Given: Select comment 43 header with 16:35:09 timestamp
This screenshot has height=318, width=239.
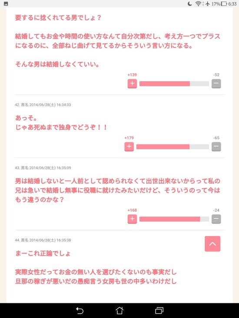Looking at the screenshot, I should (43, 168).
